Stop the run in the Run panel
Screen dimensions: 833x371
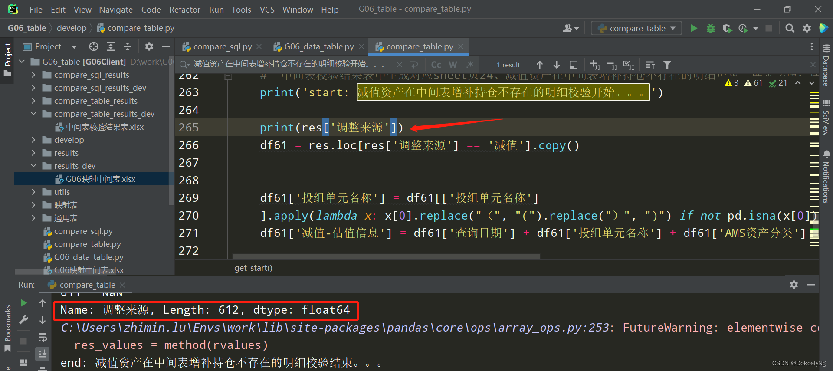pyautogui.click(x=24, y=341)
